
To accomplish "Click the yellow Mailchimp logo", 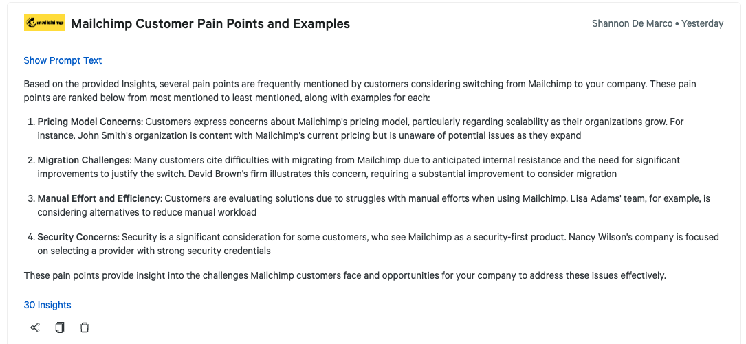I will coord(45,23).
